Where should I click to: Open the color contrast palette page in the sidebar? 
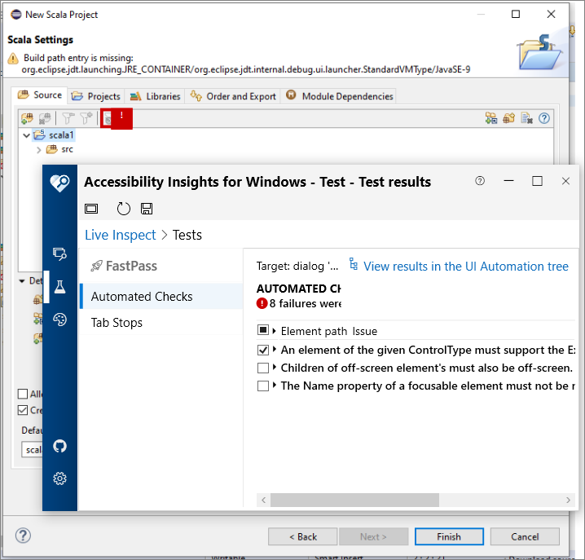point(59,320)
